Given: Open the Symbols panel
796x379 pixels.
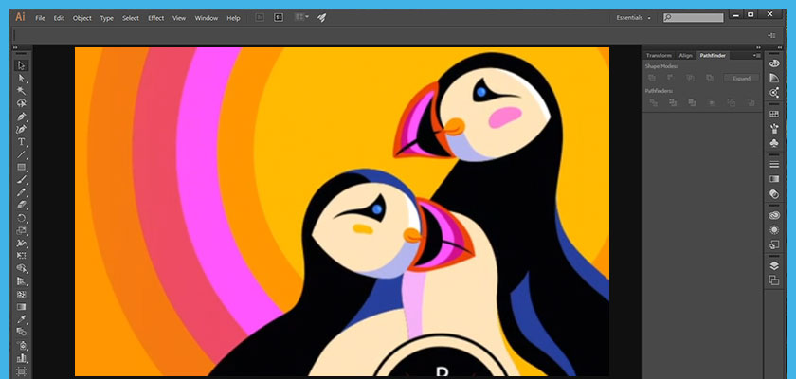Looking at the screenshot, I should 773,143.
